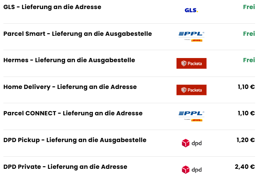The image size is (257, 179).
Task: Click the PPL logo for Parcel Smart
Action: 191,36
